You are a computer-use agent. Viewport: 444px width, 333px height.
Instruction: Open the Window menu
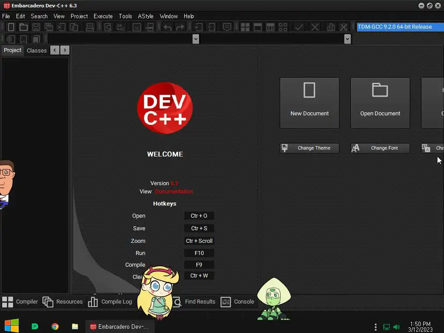click(x=169, y=16)
